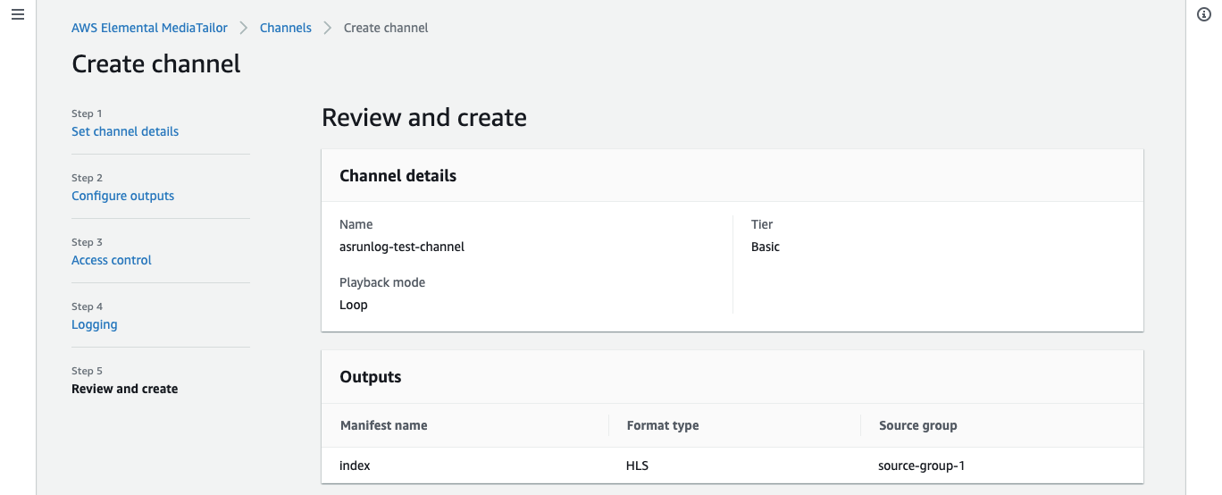The width and height of the screenshot is (1222, 495).
Task: Select the Create channel breadcrumb text
Action: click(386, 28)
